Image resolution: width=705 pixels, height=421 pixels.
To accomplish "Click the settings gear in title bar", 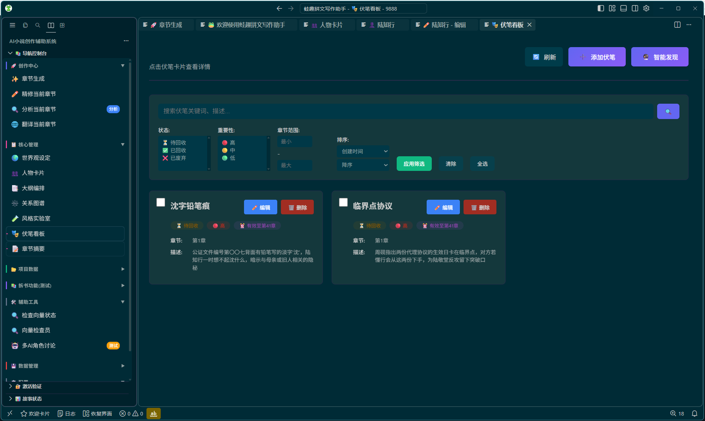I will click(646, 8).
